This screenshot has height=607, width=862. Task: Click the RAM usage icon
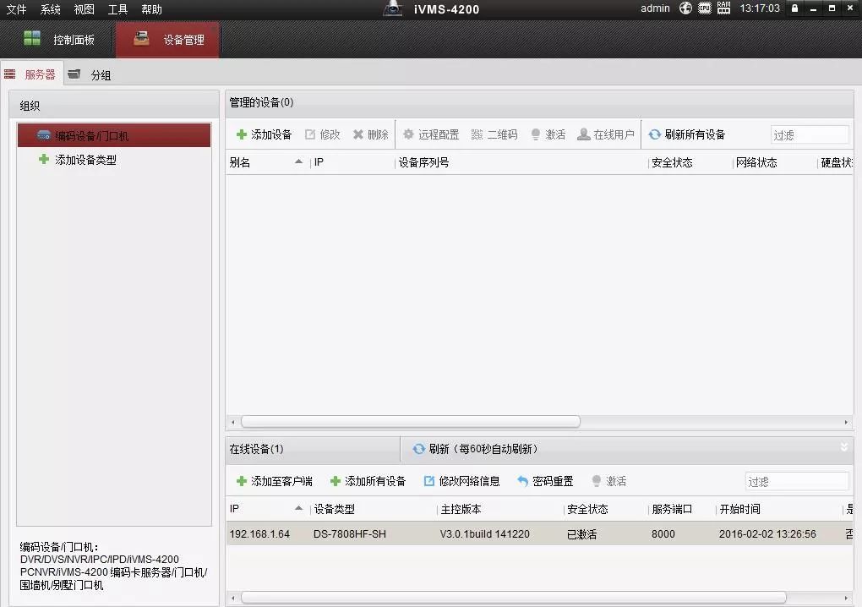pyautogui.click(x=724, y=8)
